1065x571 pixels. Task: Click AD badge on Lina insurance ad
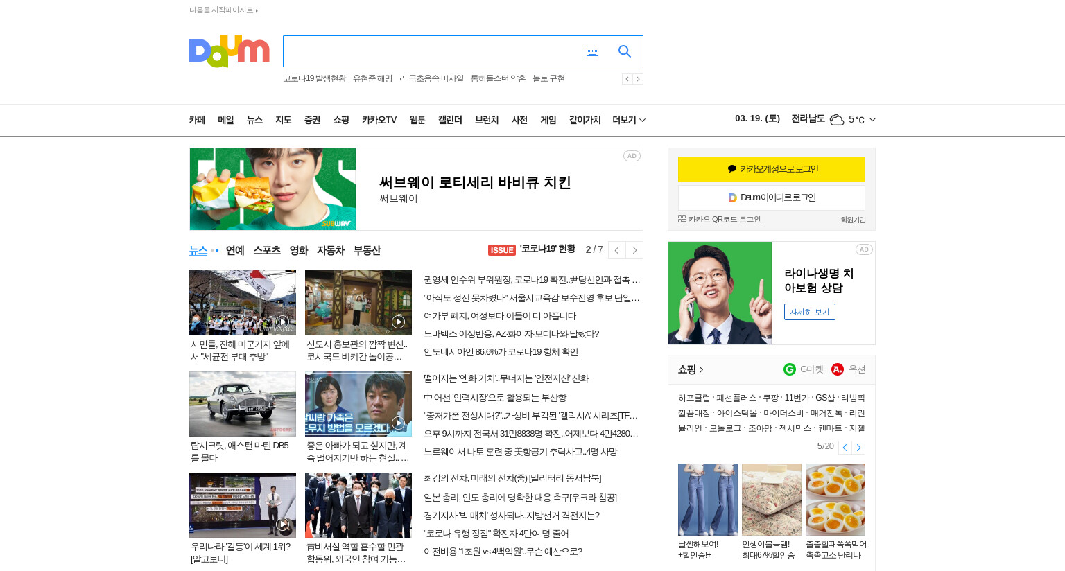[864, 249]
